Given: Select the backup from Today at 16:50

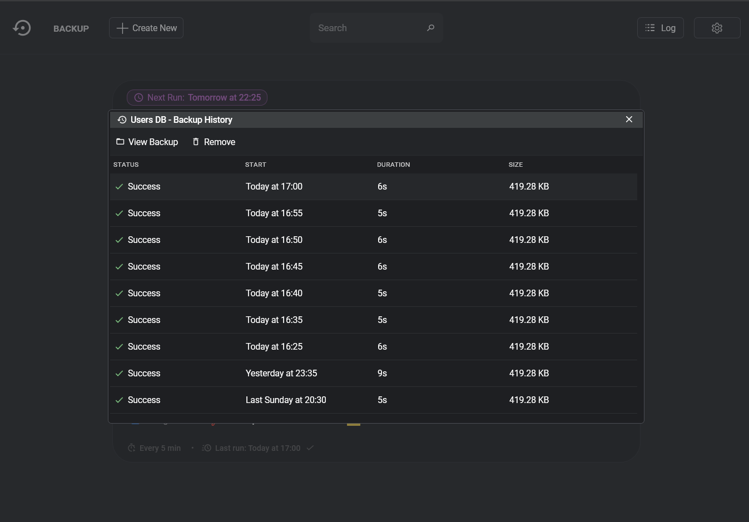Looking at the screenshot, I should tap(374, 240).
